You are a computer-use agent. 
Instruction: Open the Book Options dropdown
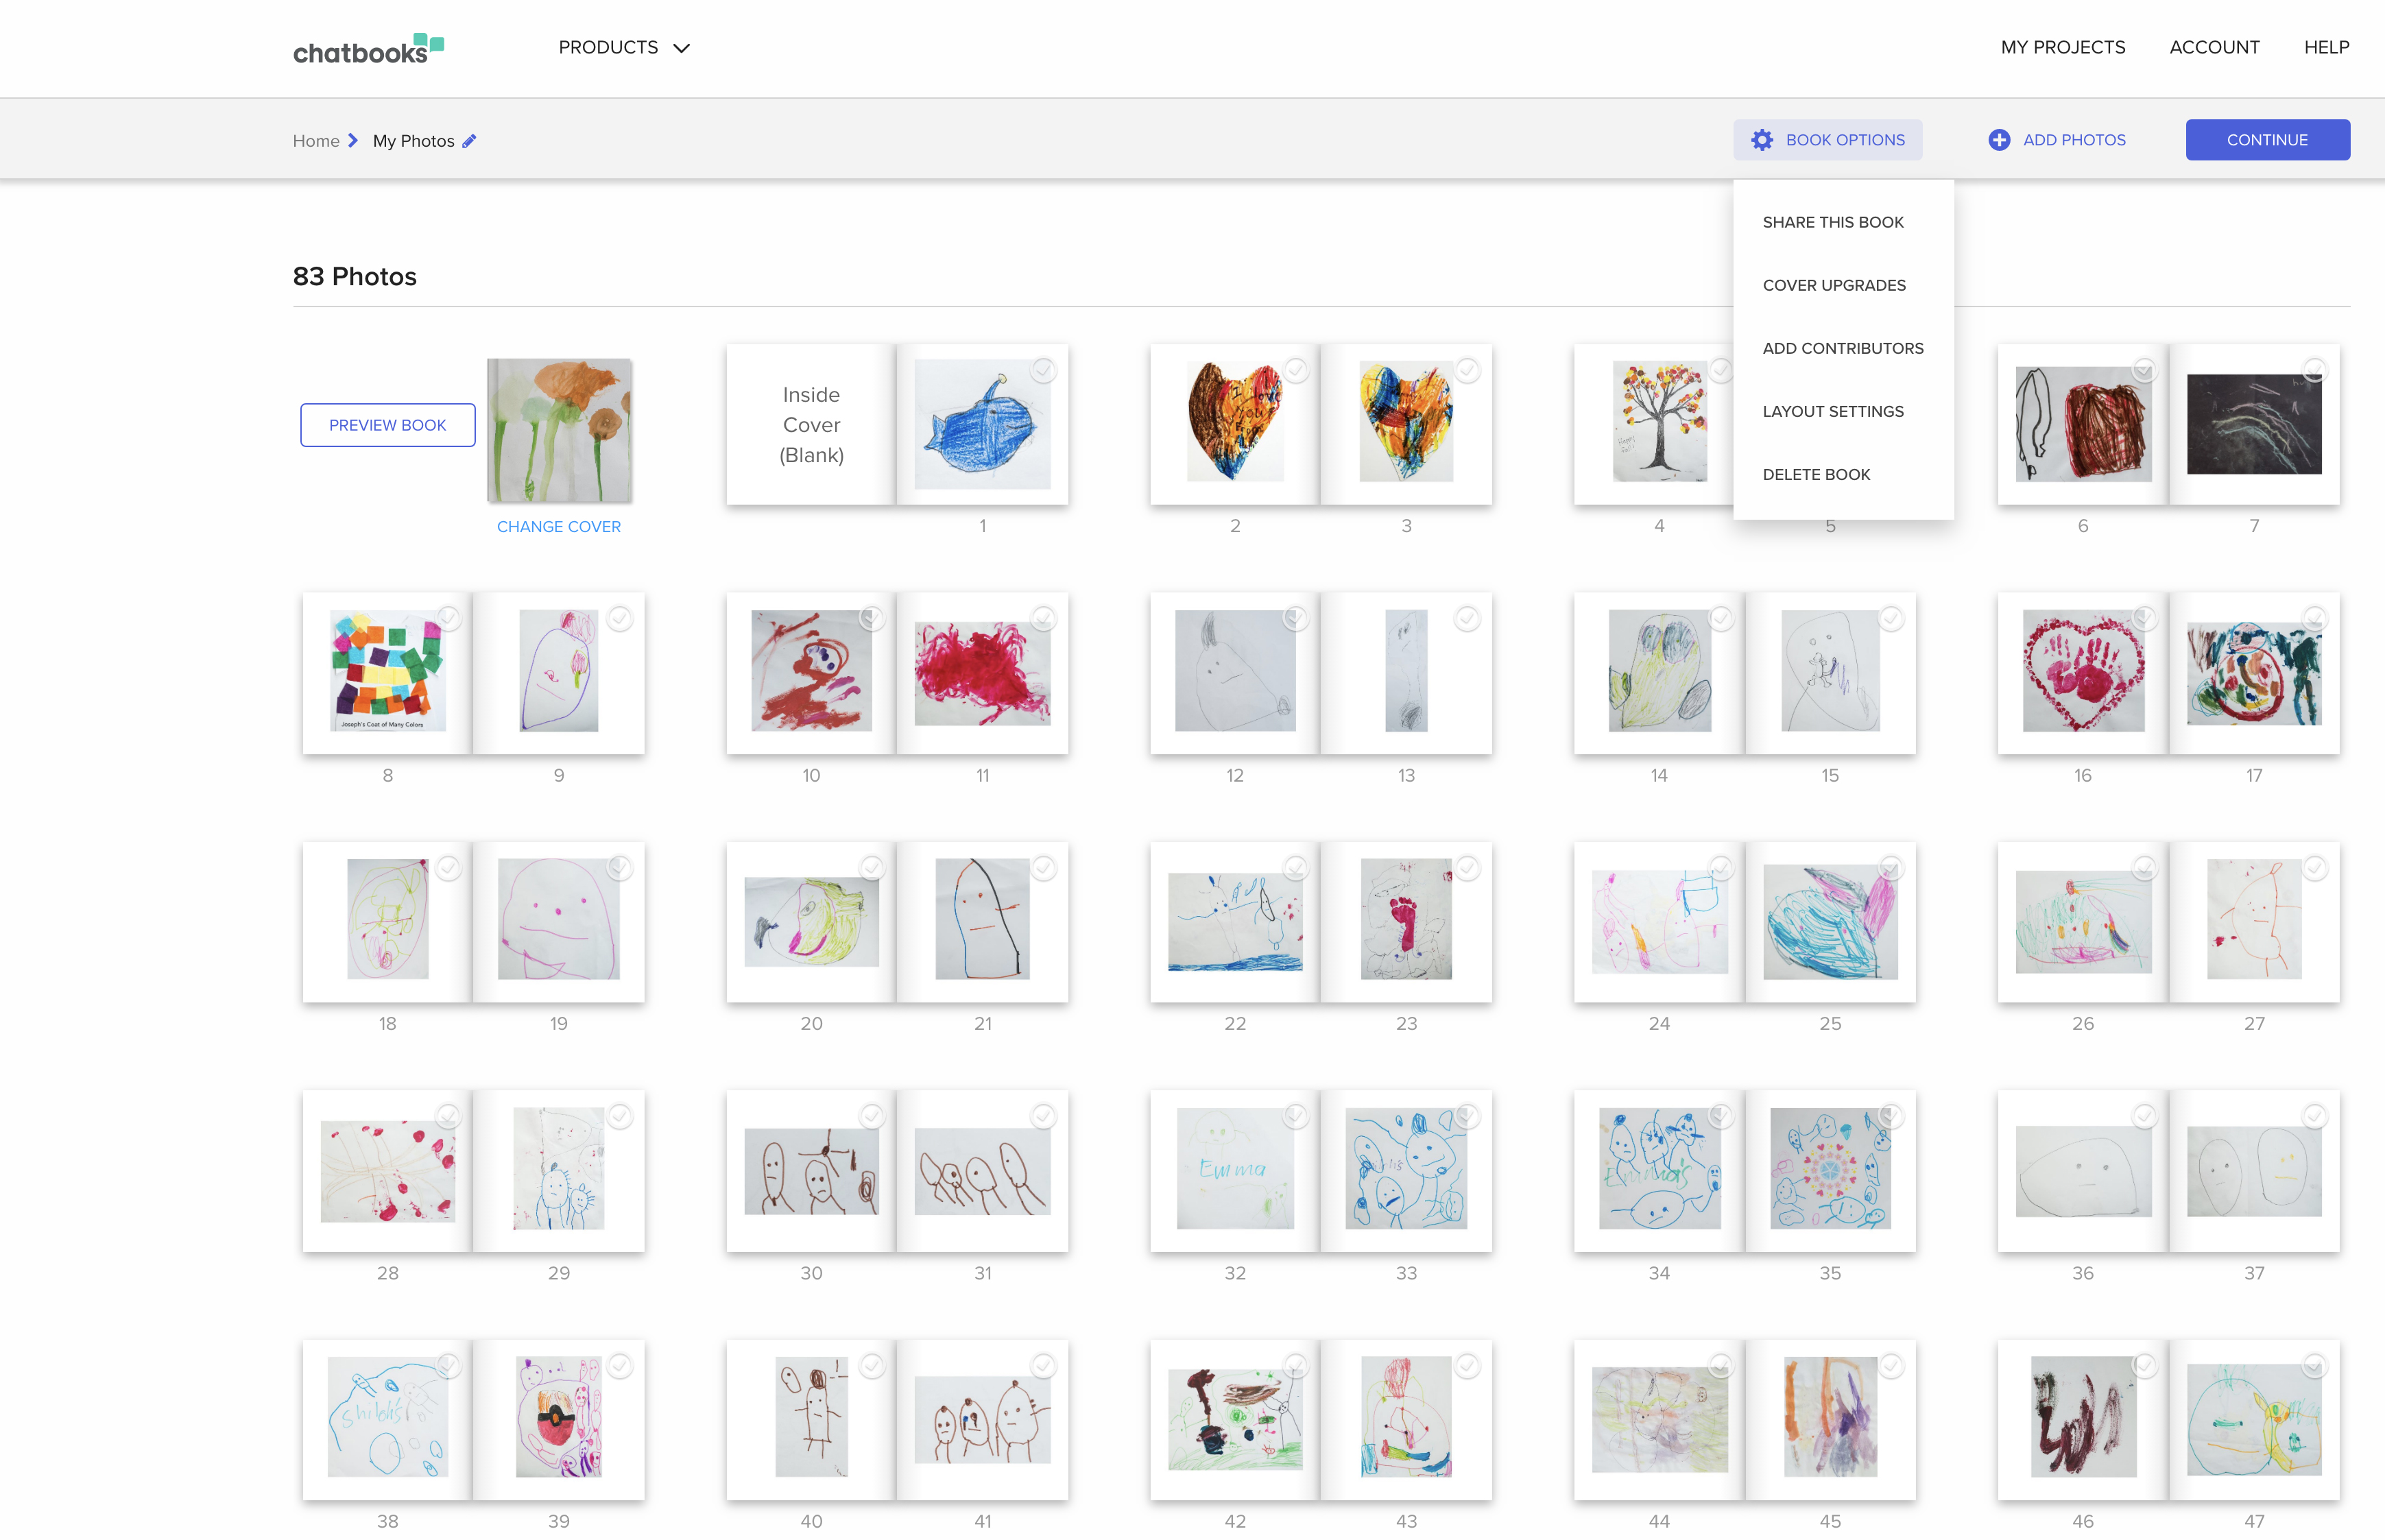click(1827, 140)
